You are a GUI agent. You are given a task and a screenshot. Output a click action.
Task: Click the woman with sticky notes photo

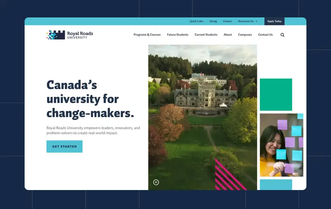tap(281, 145)
